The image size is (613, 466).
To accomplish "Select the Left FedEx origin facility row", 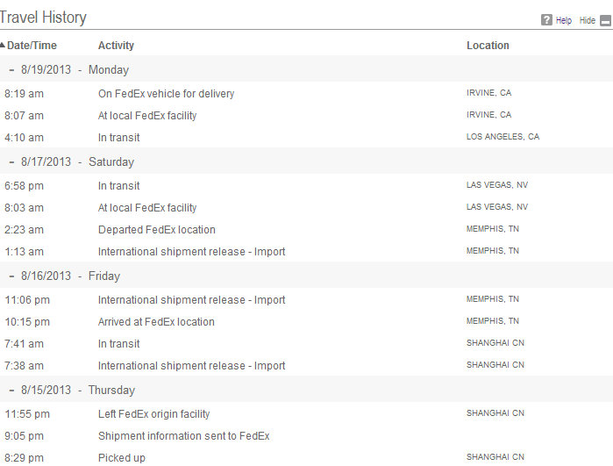I will 307,414.
